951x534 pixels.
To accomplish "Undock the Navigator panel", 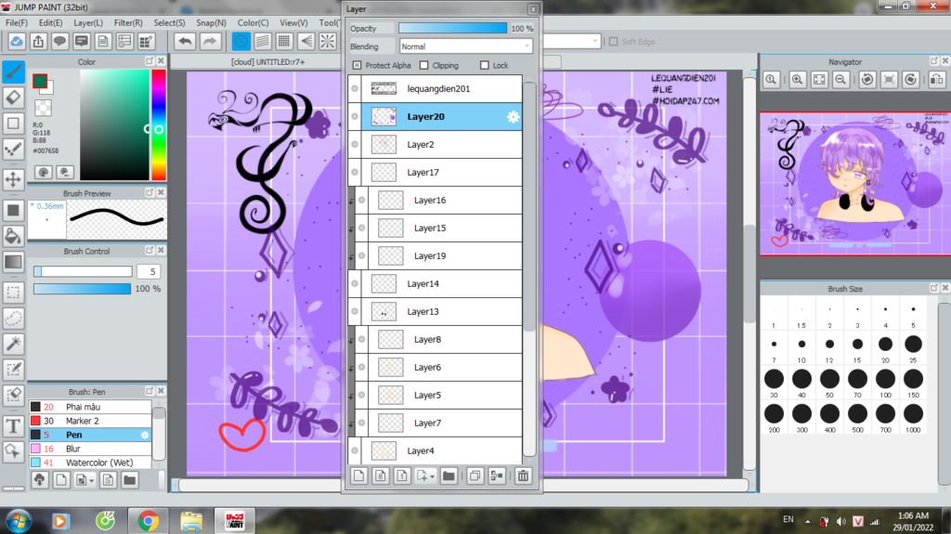I will point(934,61).
